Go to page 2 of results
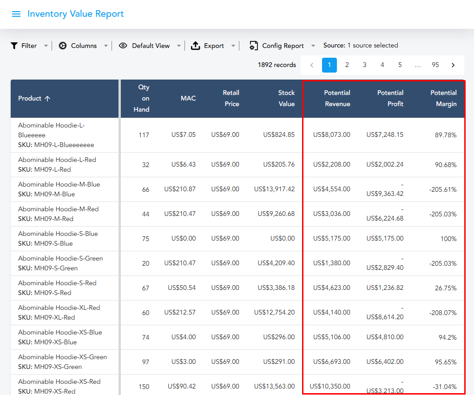Viewport: 474px width, 395px height. [347, 65]
